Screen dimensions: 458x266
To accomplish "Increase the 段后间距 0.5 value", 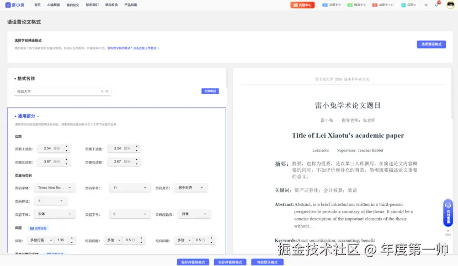I will (x=211, y=238).
